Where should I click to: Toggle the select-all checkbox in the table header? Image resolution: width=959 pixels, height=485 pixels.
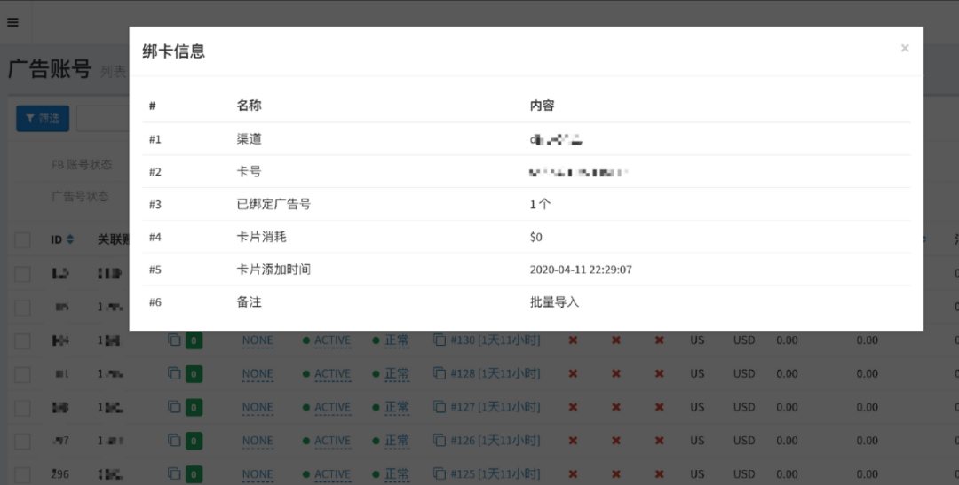(x=22, y=239)
